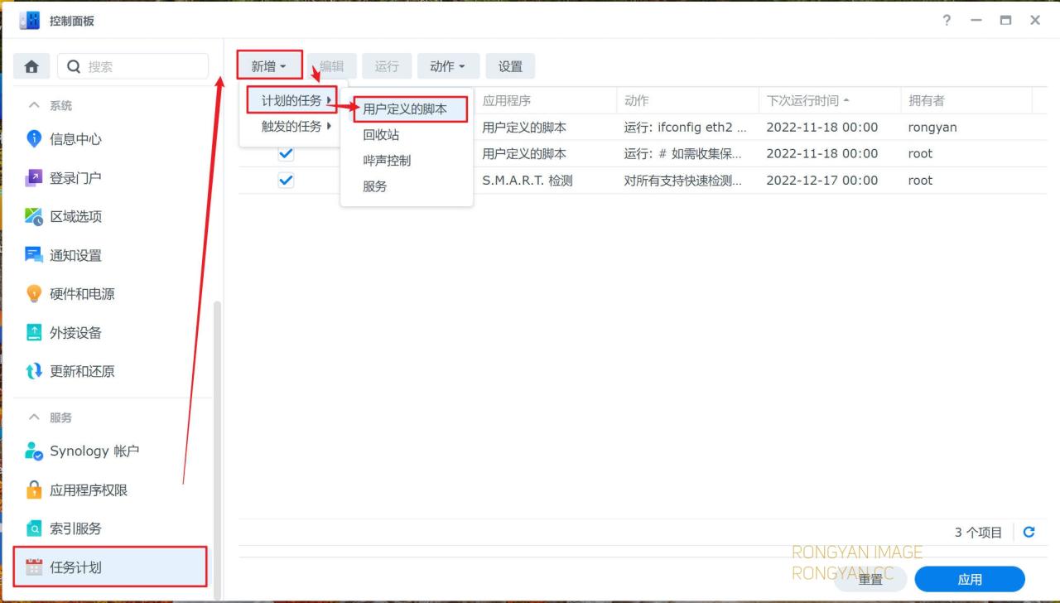Refresh the task list

pyautogui.click(x=1029, y=533)
